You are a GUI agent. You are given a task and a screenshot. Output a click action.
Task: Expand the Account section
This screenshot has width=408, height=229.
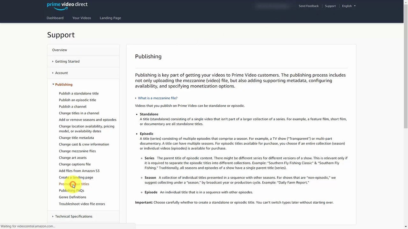coord(62,73)
